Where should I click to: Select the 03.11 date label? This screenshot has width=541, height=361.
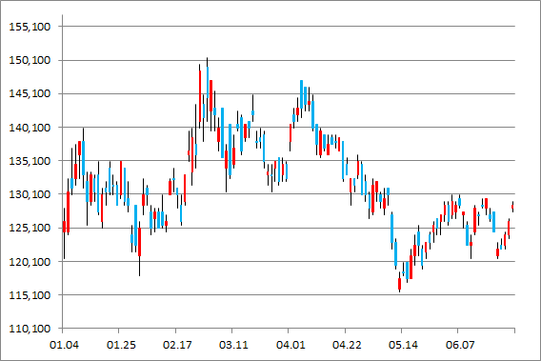233,345
